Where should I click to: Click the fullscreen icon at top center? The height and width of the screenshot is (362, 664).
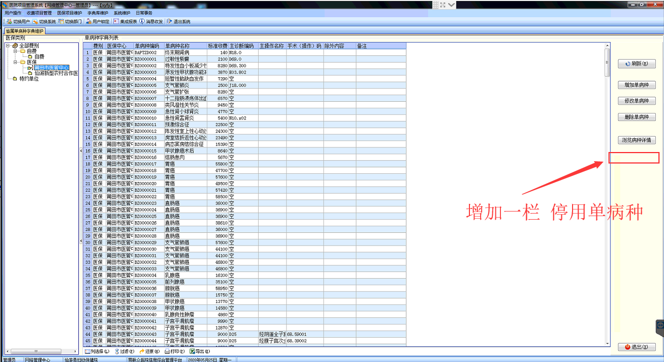pos(442,5)
